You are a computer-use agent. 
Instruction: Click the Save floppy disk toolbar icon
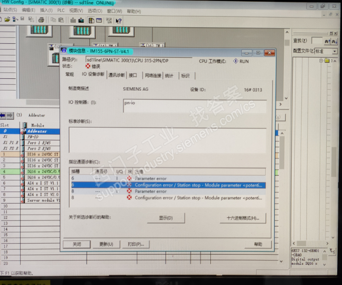22,19
